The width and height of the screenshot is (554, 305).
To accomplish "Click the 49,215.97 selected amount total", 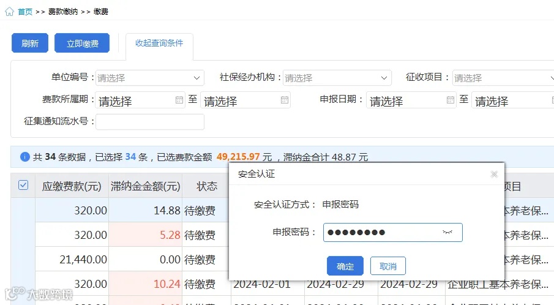I will pos(238,157).
